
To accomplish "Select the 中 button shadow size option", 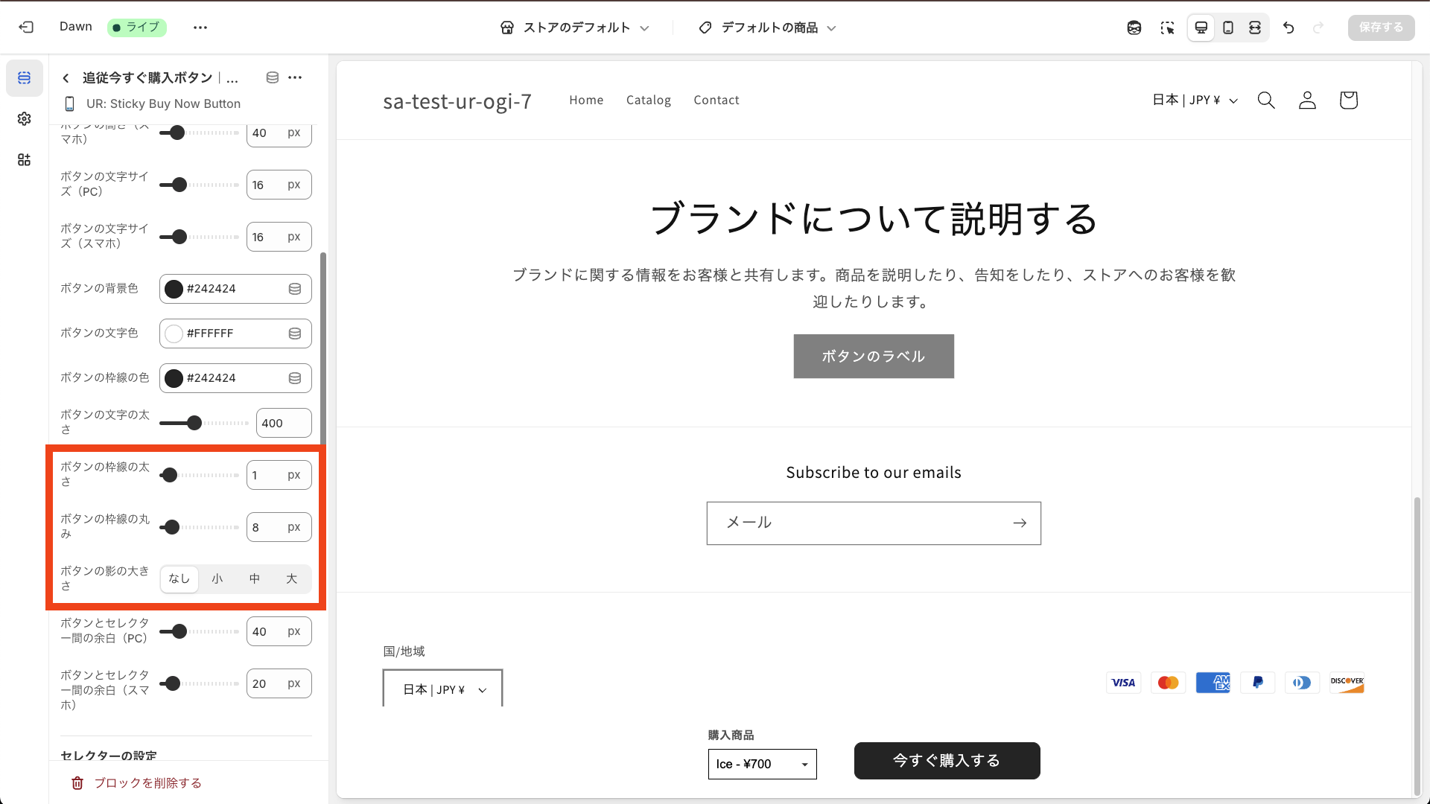I will coord(255,578).
